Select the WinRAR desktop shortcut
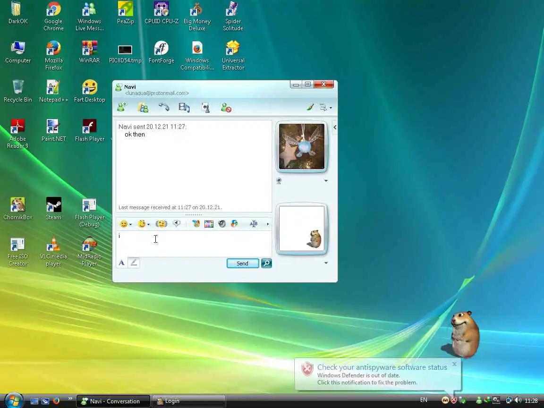The width and height of the screenshot is (544, 408). [90, 52]
